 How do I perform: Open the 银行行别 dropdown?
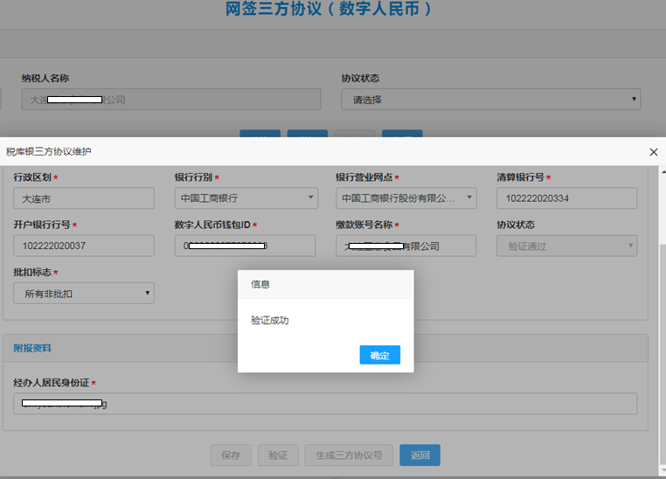(246, 198)
